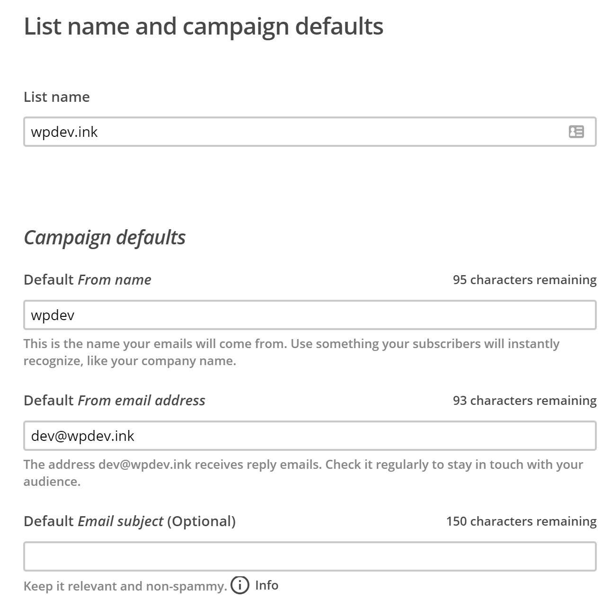Click the italic "Campaign defaults" heading
Screen dimensions: 611x600
tap(105, 237)
